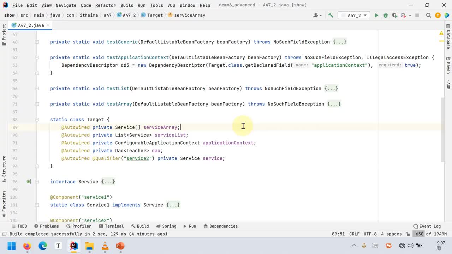Expand folded testList method on line 56
The width and height of the screenshot is (452, 254).
[x=331, y=89]
